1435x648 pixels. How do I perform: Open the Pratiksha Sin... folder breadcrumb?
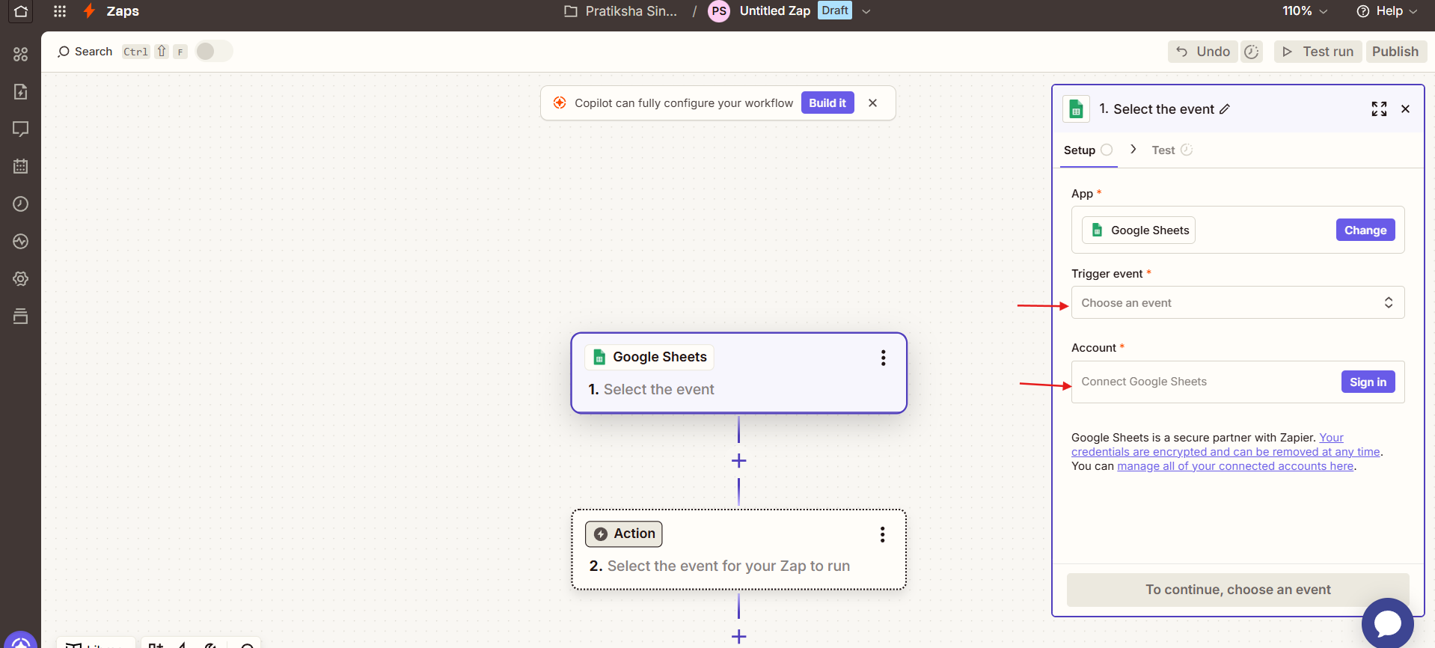pyautogui.click(x=621, y=11)
